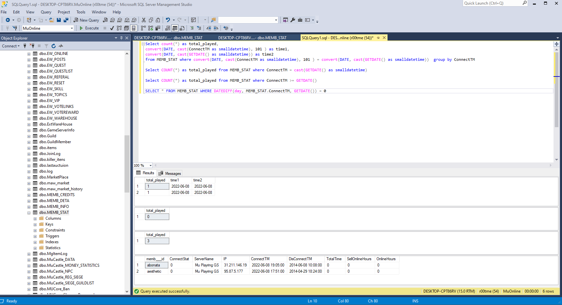This screenshot has width=562, height=305.
Task: Switch to the Messages tab
Action: click(170, 173)
